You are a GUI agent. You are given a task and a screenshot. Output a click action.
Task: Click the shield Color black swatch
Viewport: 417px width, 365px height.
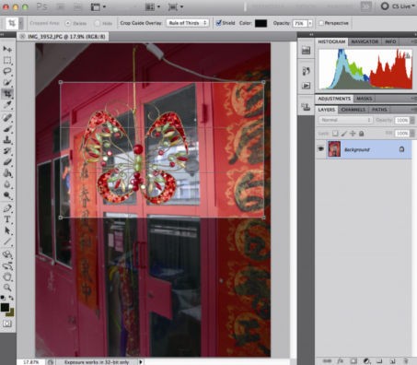[261, 23]
